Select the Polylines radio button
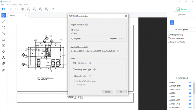The height and width of the screenshot is (110, 196). pos(72,39)
